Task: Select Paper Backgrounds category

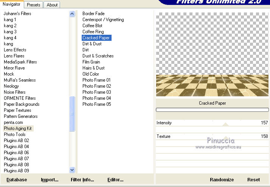Action: pyautogui.click(x=22, y=104)
